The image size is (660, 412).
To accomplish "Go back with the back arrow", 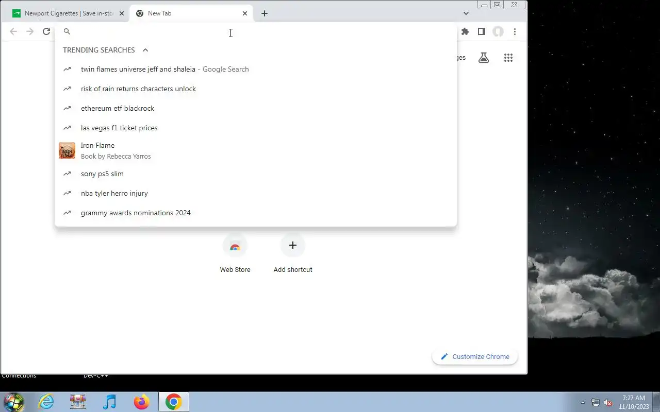I will pyautogui.click(x=13, y=31).
